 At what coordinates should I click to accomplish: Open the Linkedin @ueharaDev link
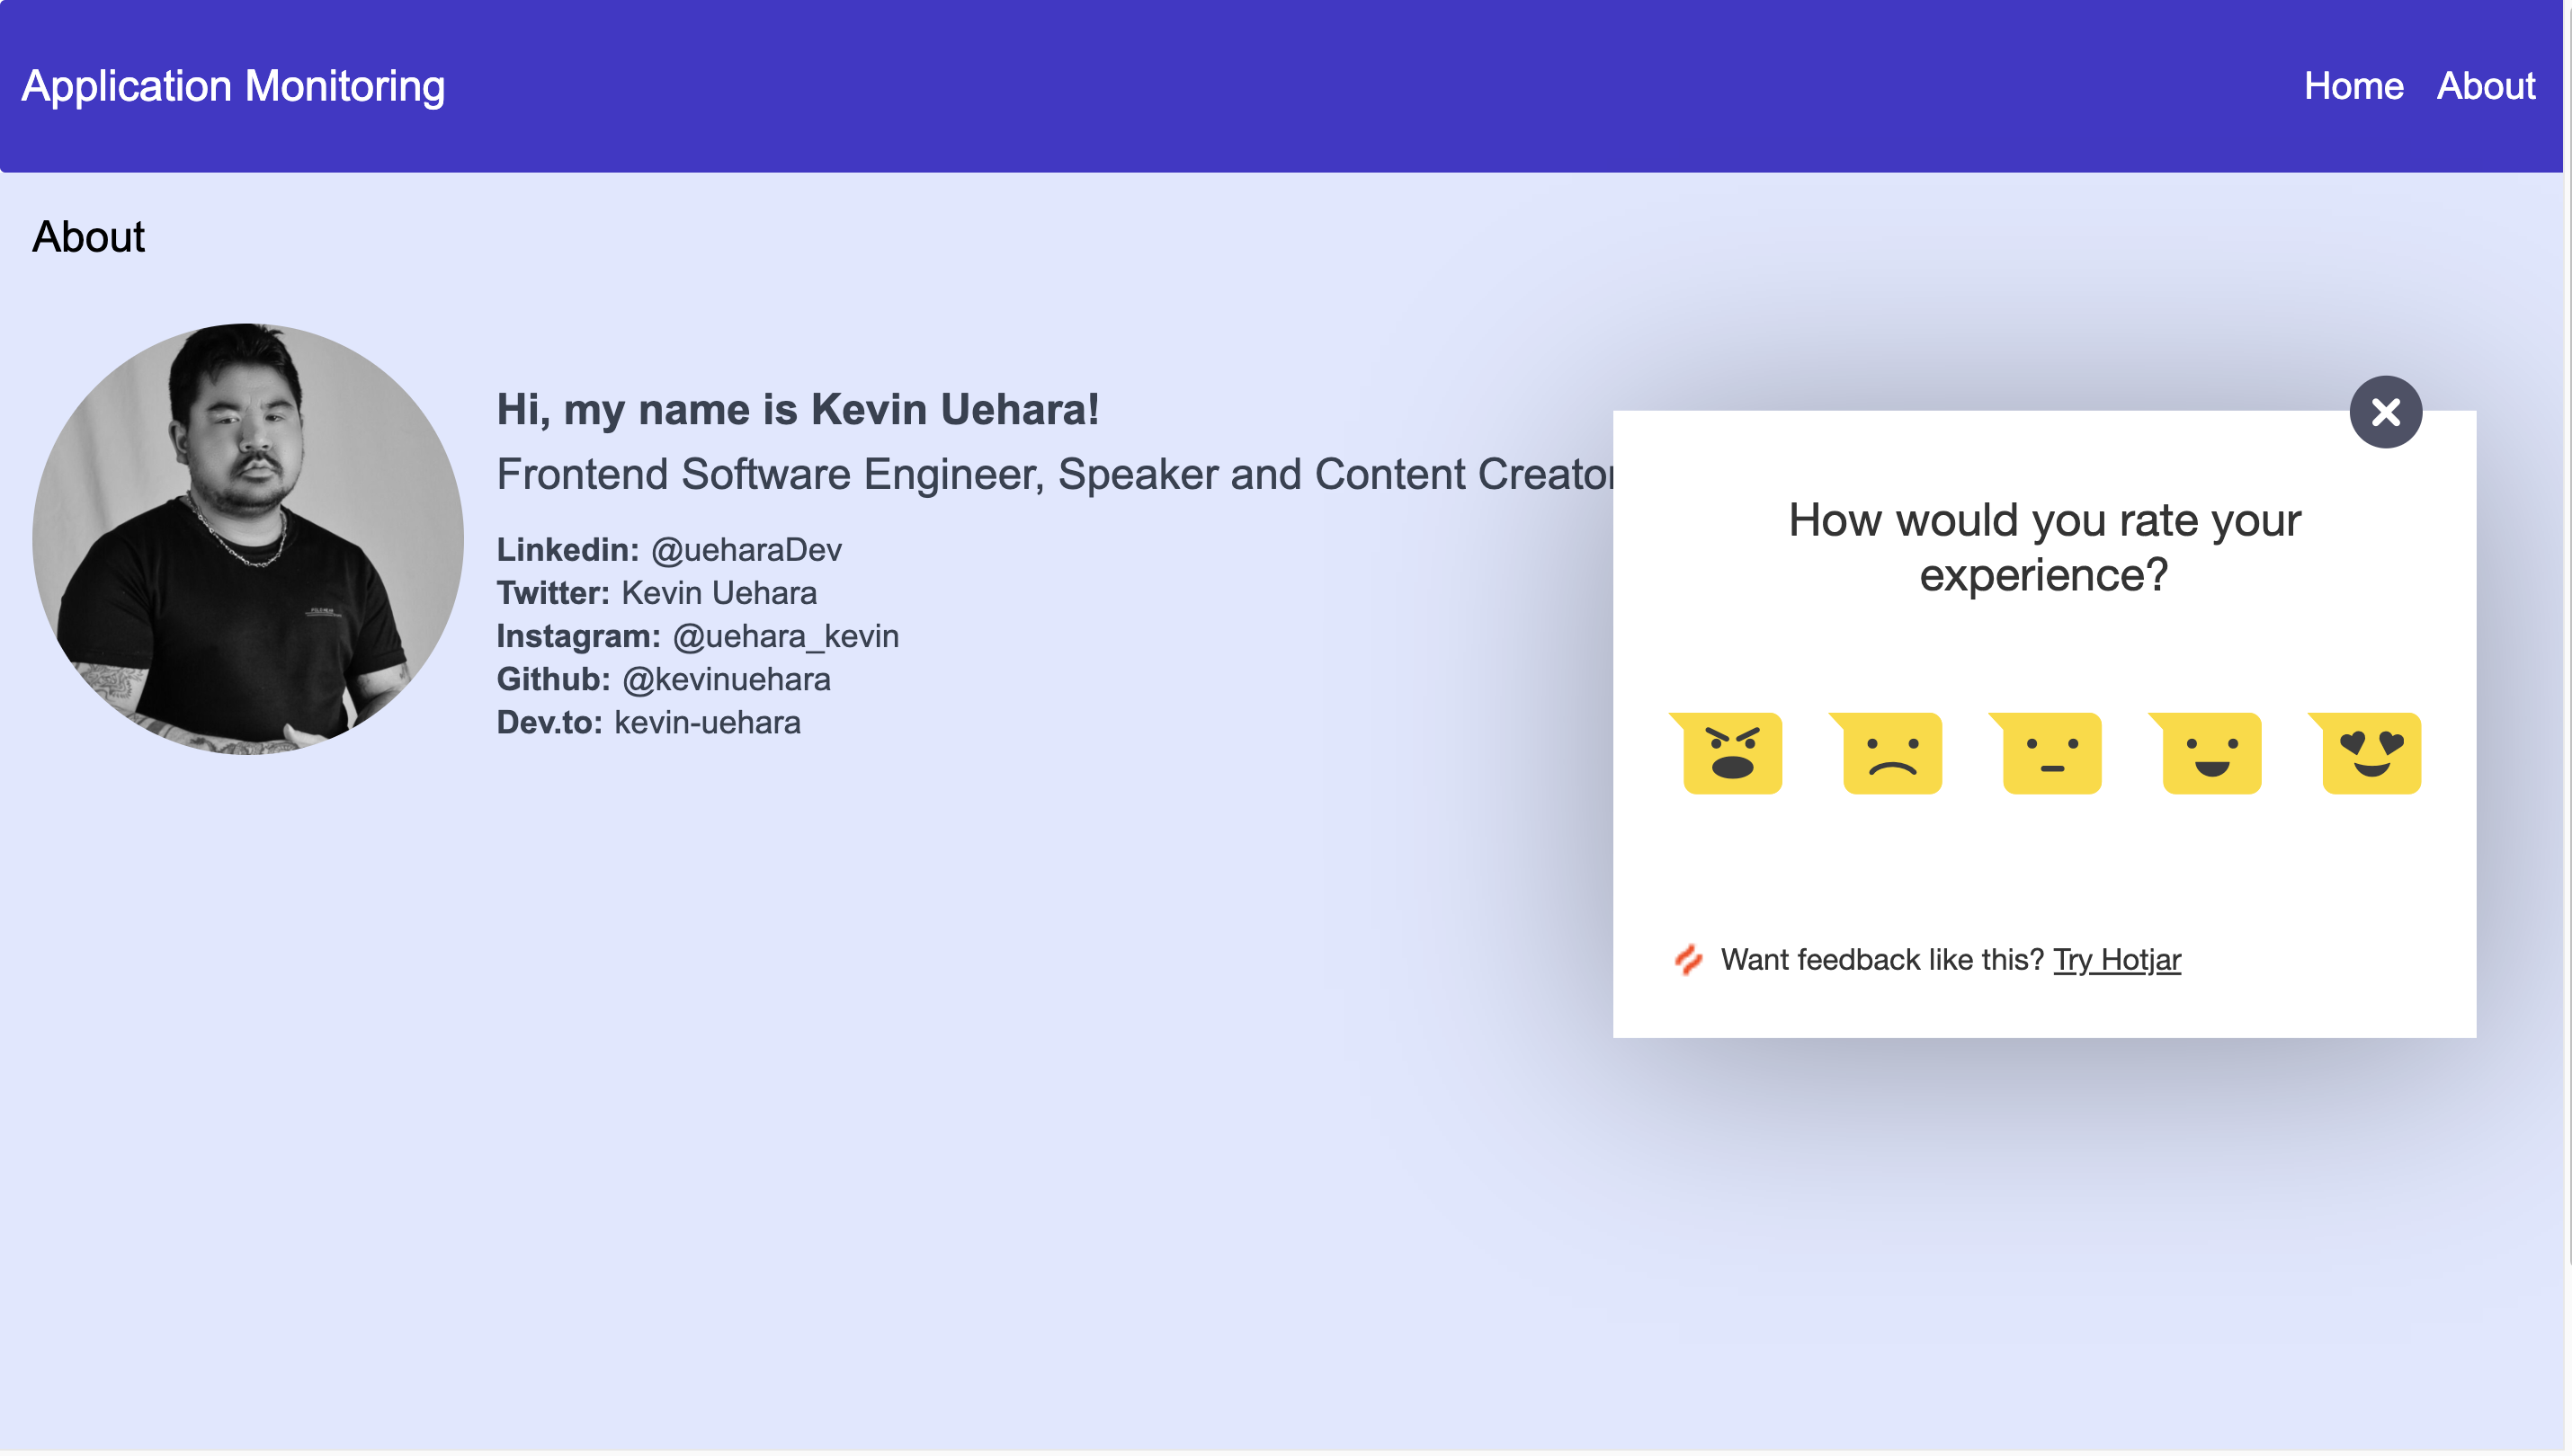tap(746, 550)
